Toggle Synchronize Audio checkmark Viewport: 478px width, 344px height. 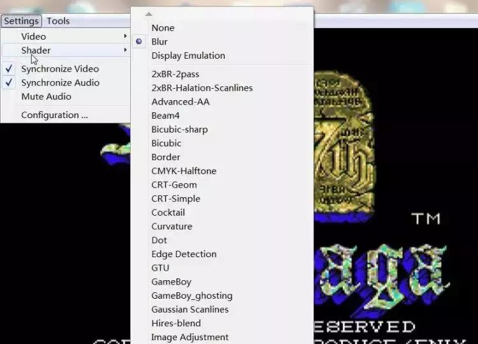9,83
